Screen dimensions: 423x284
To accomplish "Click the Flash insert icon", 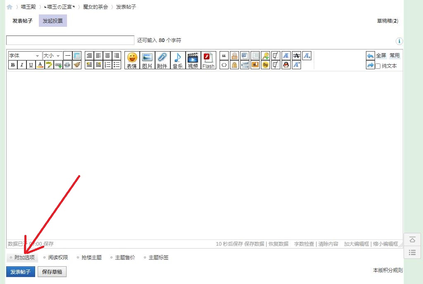I will pos(208,60).
